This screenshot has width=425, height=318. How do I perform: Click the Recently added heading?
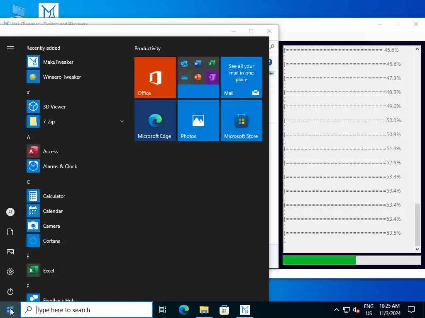pyautogui.click(x=43, y=48)
